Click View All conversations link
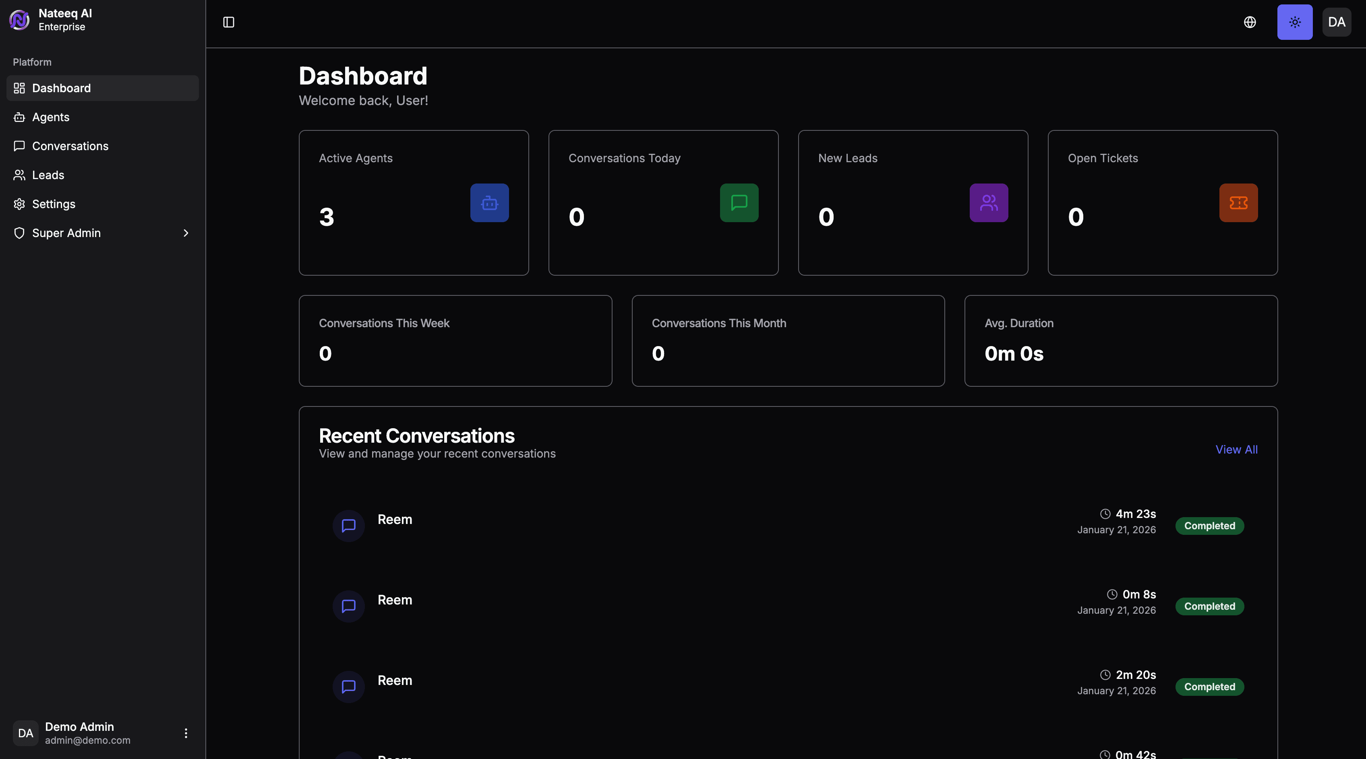Screen dimensions: 1366x759 click(x=1236, y=450)
